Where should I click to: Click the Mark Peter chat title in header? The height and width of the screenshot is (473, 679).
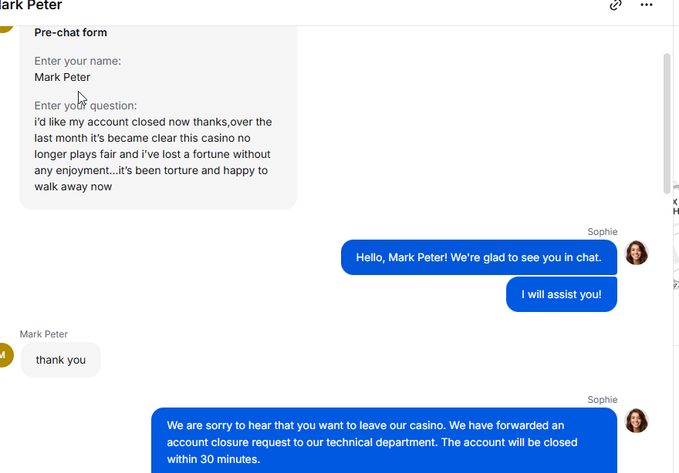point(30,5)
